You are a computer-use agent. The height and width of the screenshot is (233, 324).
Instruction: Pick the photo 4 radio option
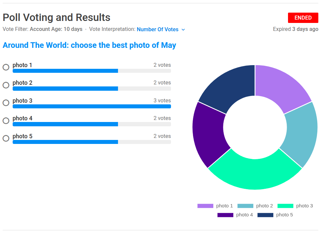point(6,121)
